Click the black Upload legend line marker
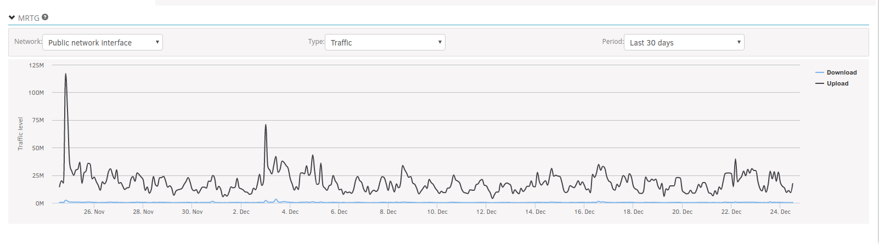The image size is (879, 244). tap(820, 83)
